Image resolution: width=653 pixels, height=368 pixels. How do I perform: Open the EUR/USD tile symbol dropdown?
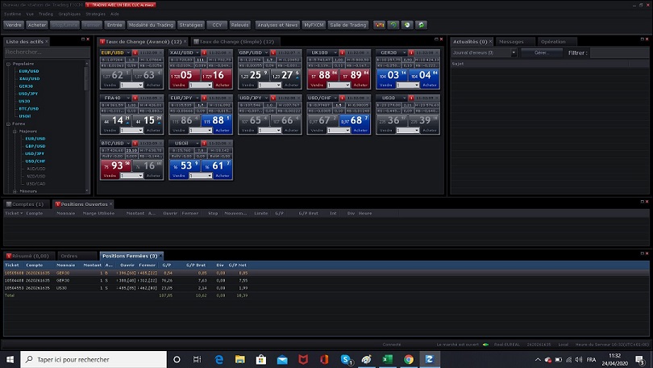[x=127, y=52]
